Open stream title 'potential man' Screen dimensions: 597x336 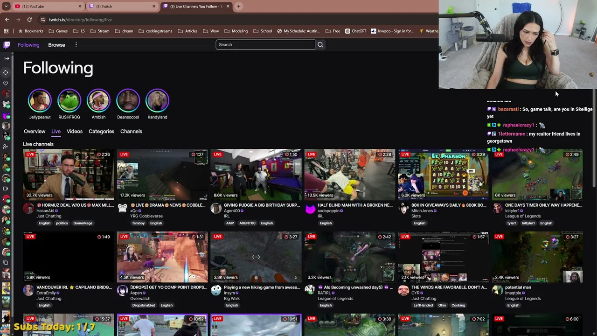pos(518,287)
